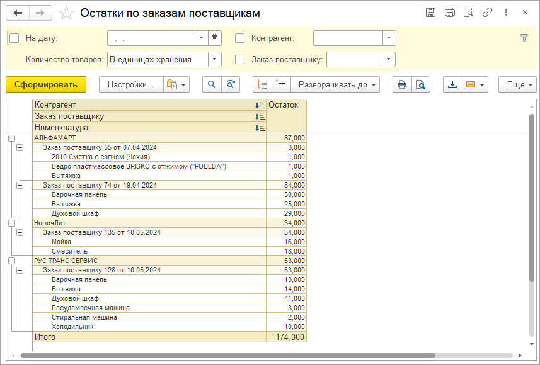Collapse the АЛЬФАМАРТ group
Viewport: 540px width, 365px height.
coord(11,138)
